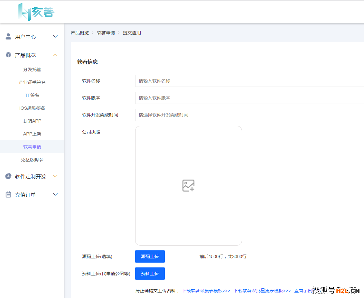Go to IOS超级签名 page
Screen dimensions: 364x298
[x=32, y=108]
